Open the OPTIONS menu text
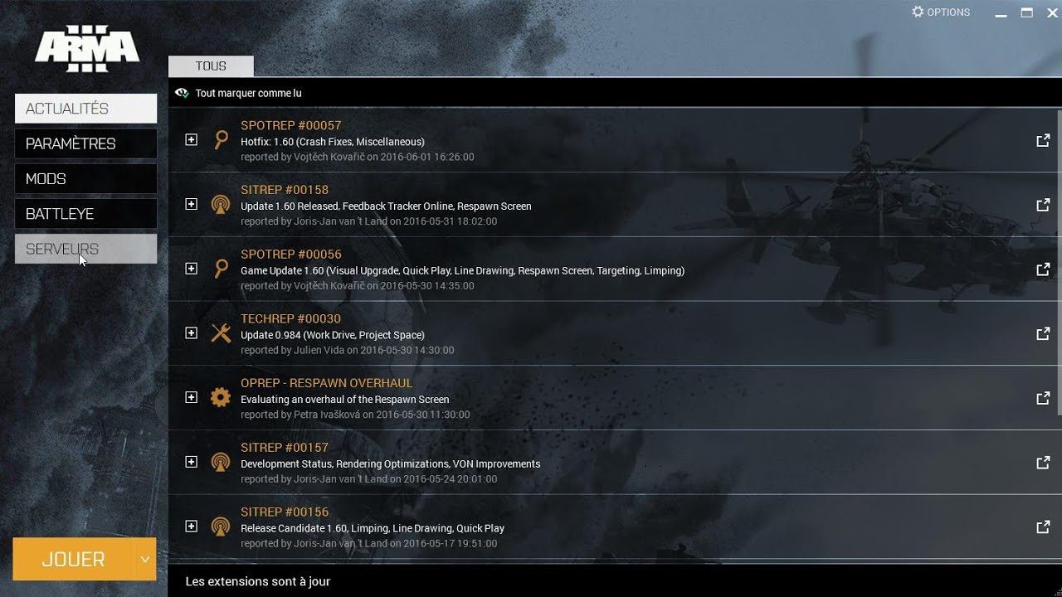Image resolution: width=1062 pixels, height=597 pixels. click(x=948, y=12)
